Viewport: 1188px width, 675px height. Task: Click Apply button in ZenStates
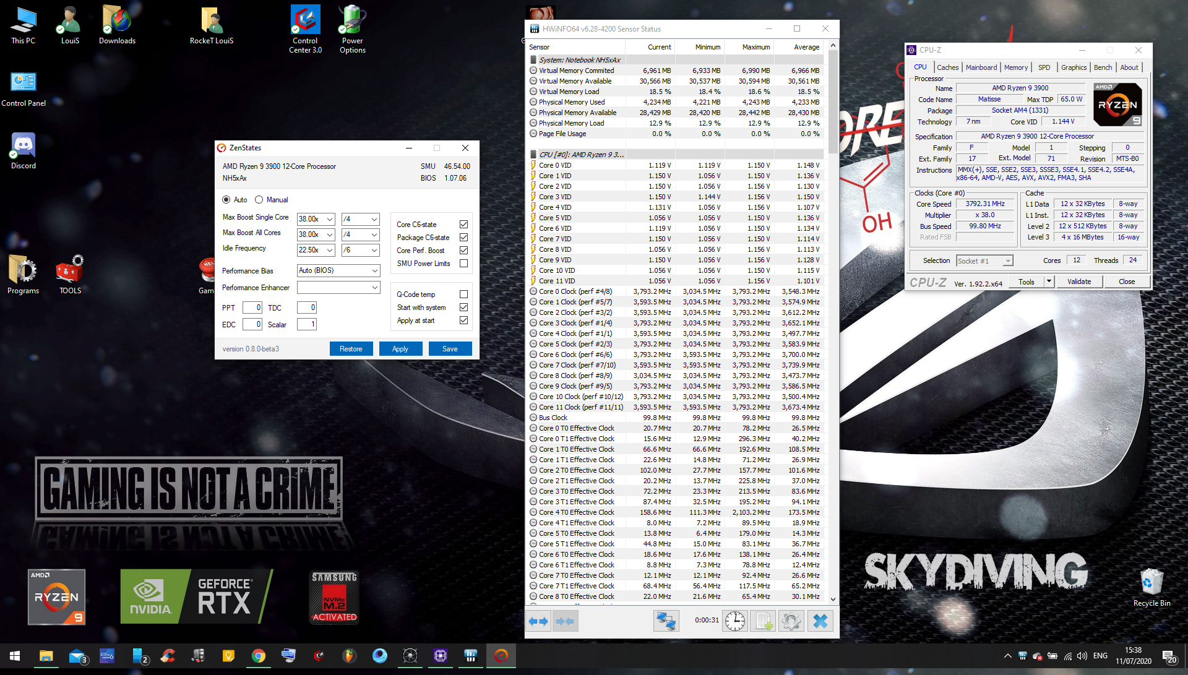point(400,349)
